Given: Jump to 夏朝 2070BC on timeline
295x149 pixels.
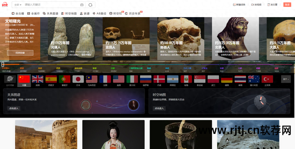Looking at the screenshot, I should 23,70.
